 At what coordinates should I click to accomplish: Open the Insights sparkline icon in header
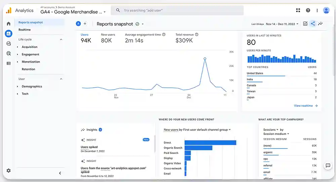point(320,24)
